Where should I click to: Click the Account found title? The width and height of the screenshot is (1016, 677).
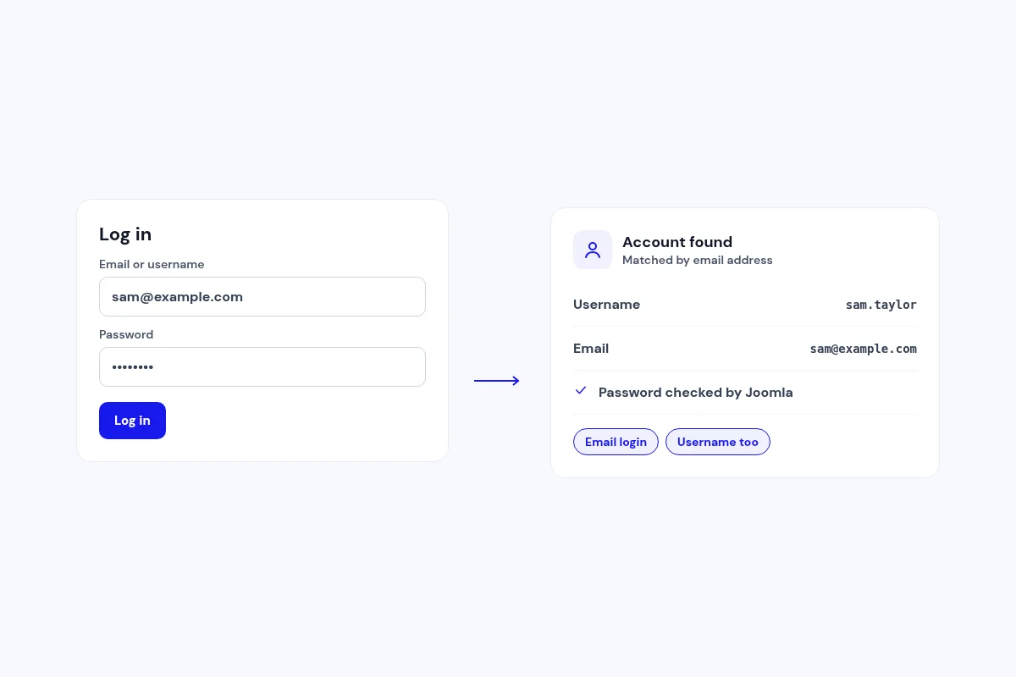click(x=677, y=242)
